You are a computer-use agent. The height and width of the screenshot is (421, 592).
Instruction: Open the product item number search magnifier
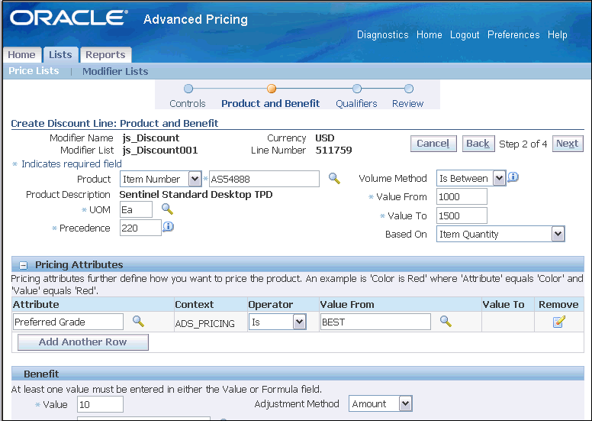334,178
